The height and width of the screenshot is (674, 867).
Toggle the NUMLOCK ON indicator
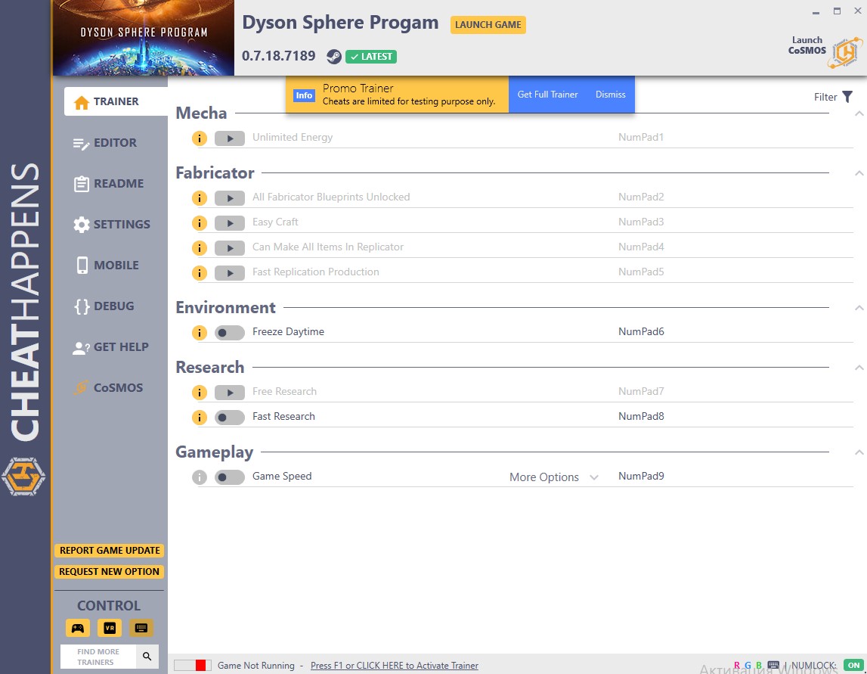click(853, 665)
